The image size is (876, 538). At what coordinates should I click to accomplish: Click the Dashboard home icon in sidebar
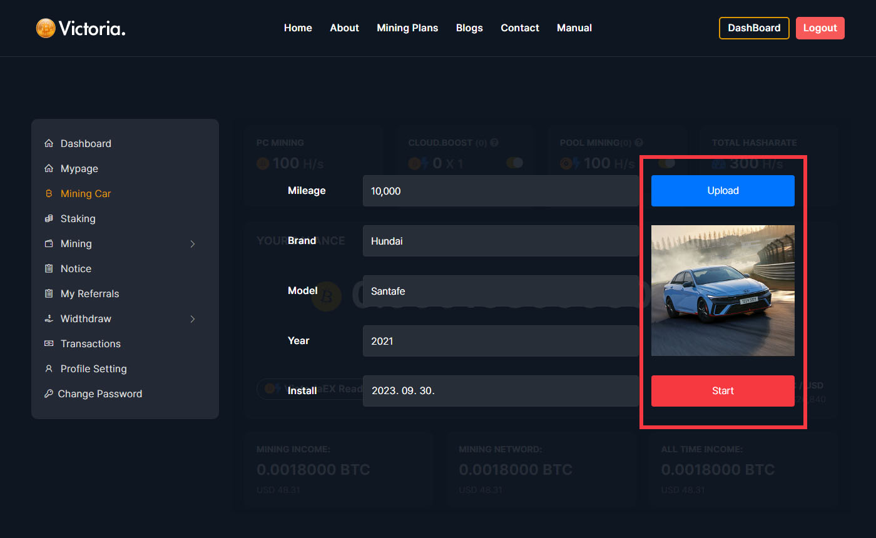click(x=49, y=144)
